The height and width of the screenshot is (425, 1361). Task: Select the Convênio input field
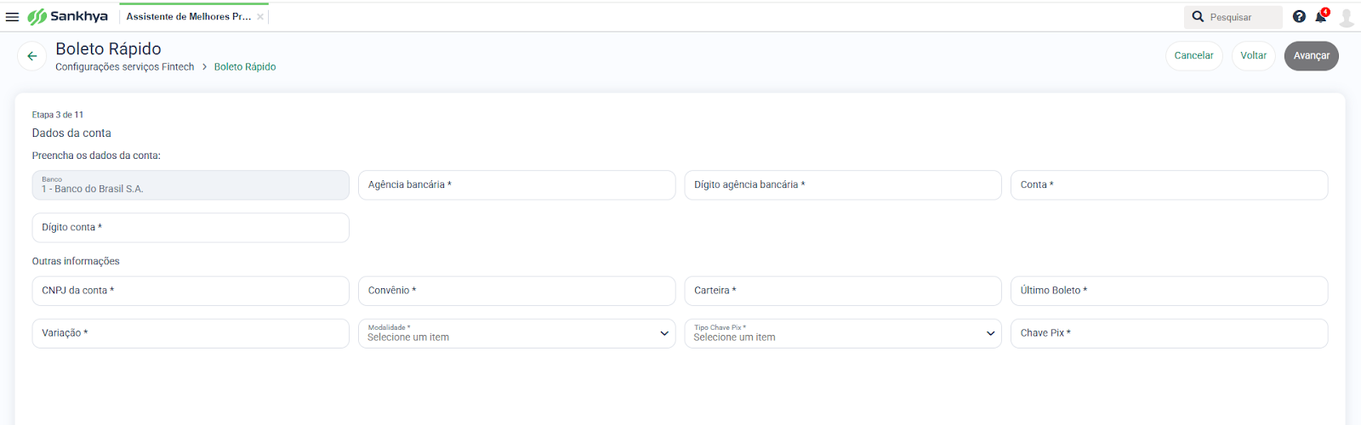[517, 291]
